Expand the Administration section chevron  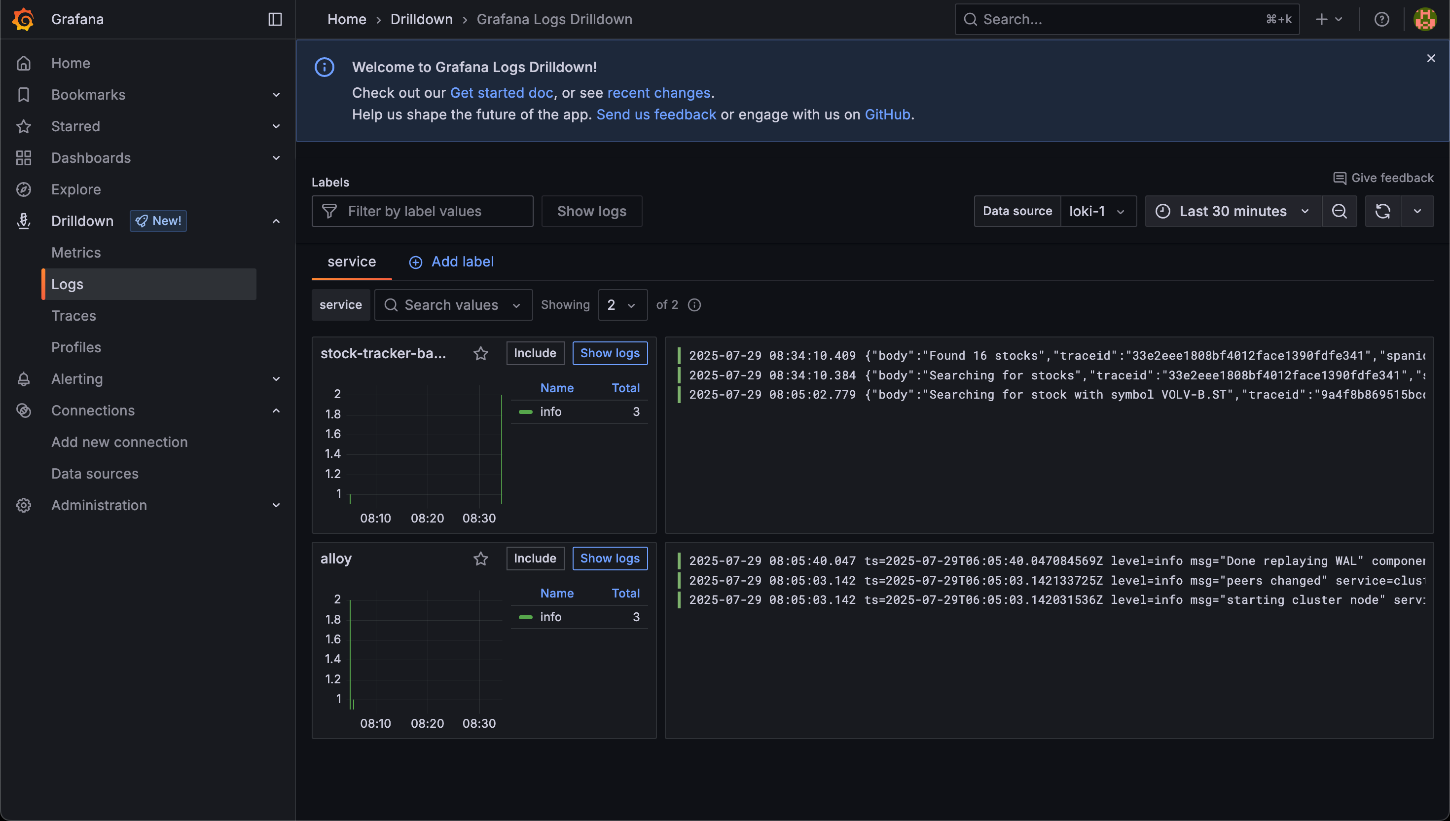tap(276, 505)
